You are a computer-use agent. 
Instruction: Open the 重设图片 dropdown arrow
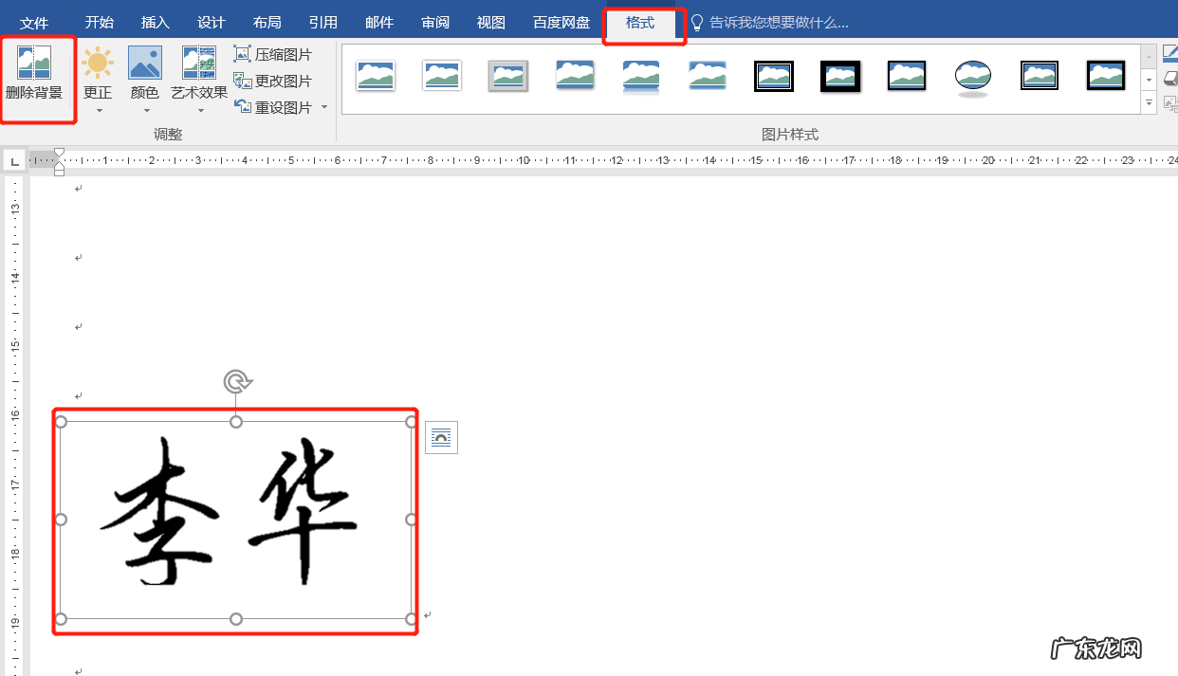[323, 106]
